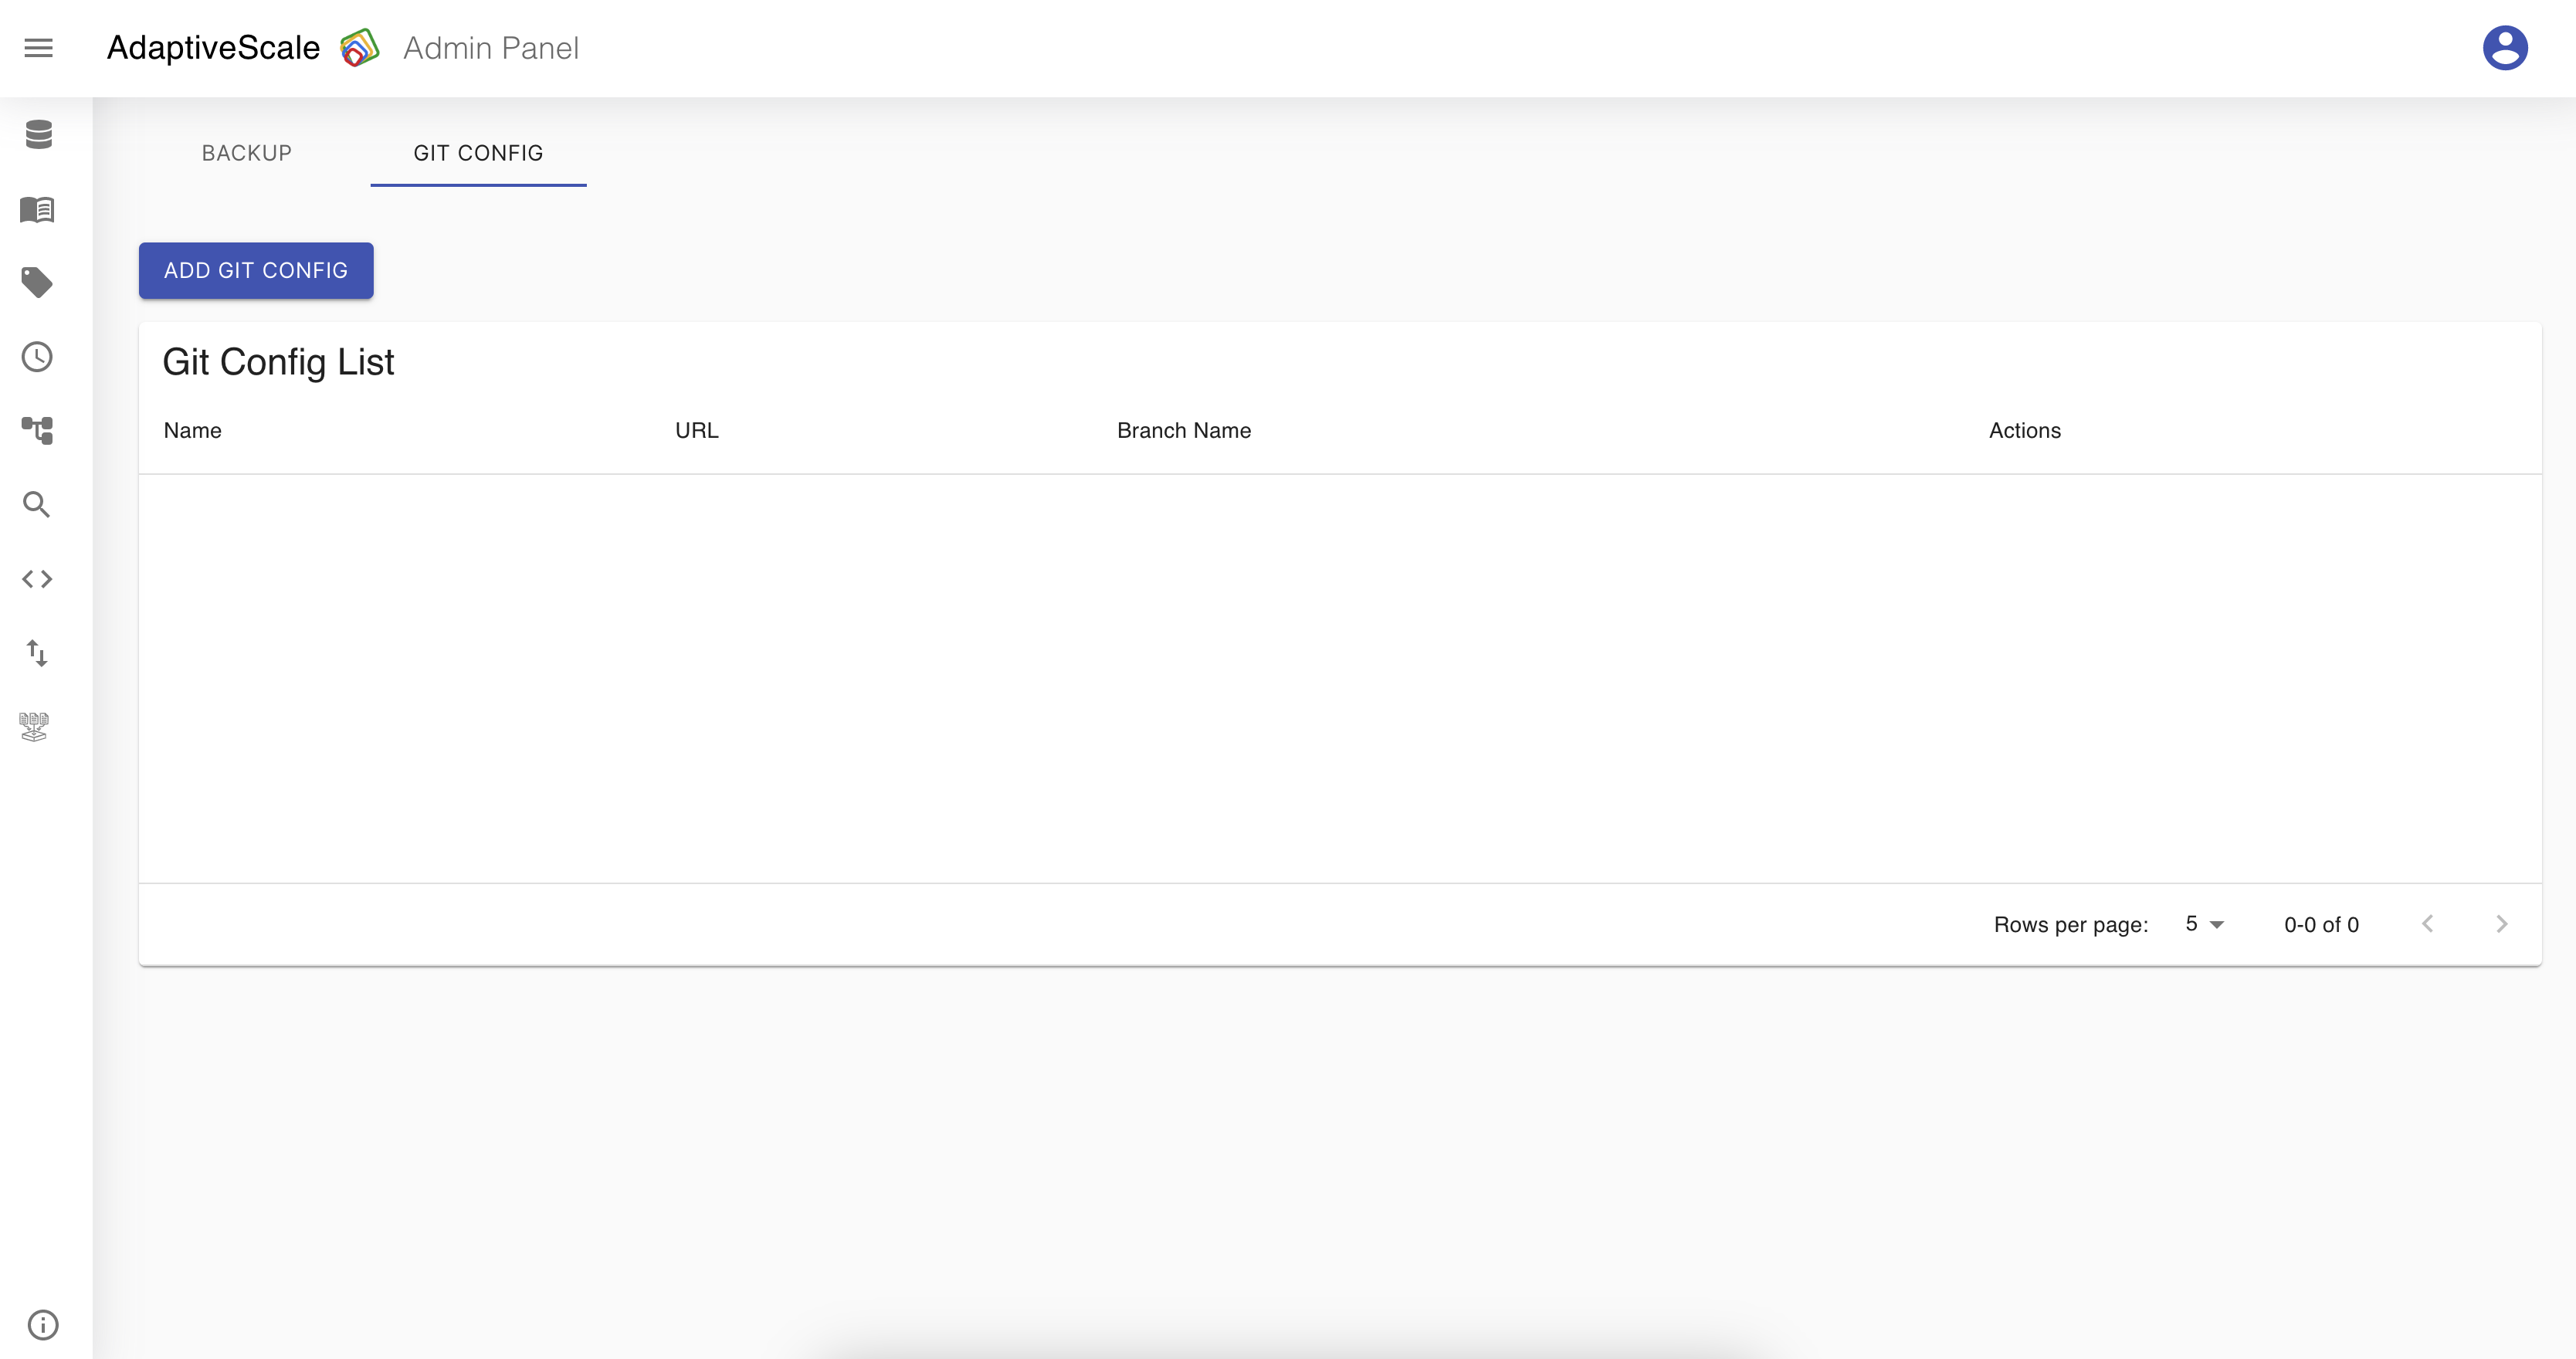Click the Branch Name column header
Viewport: 2576px width, 1359px height.
point(1184,430)
